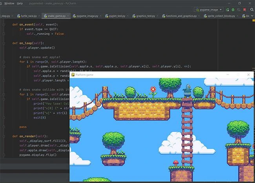Click the red mushroom in the game window
255x183 pixels.
click(x=176, y=163)
